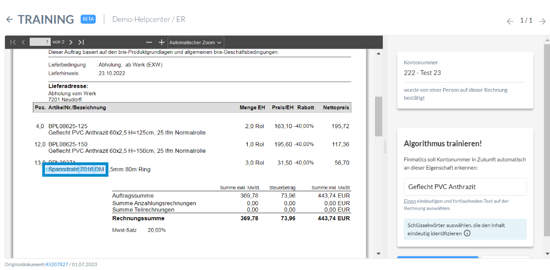This screenshot has width=550, height=270.
Task: Go to previous document arrow at top right
Action: tap(510, 21)
